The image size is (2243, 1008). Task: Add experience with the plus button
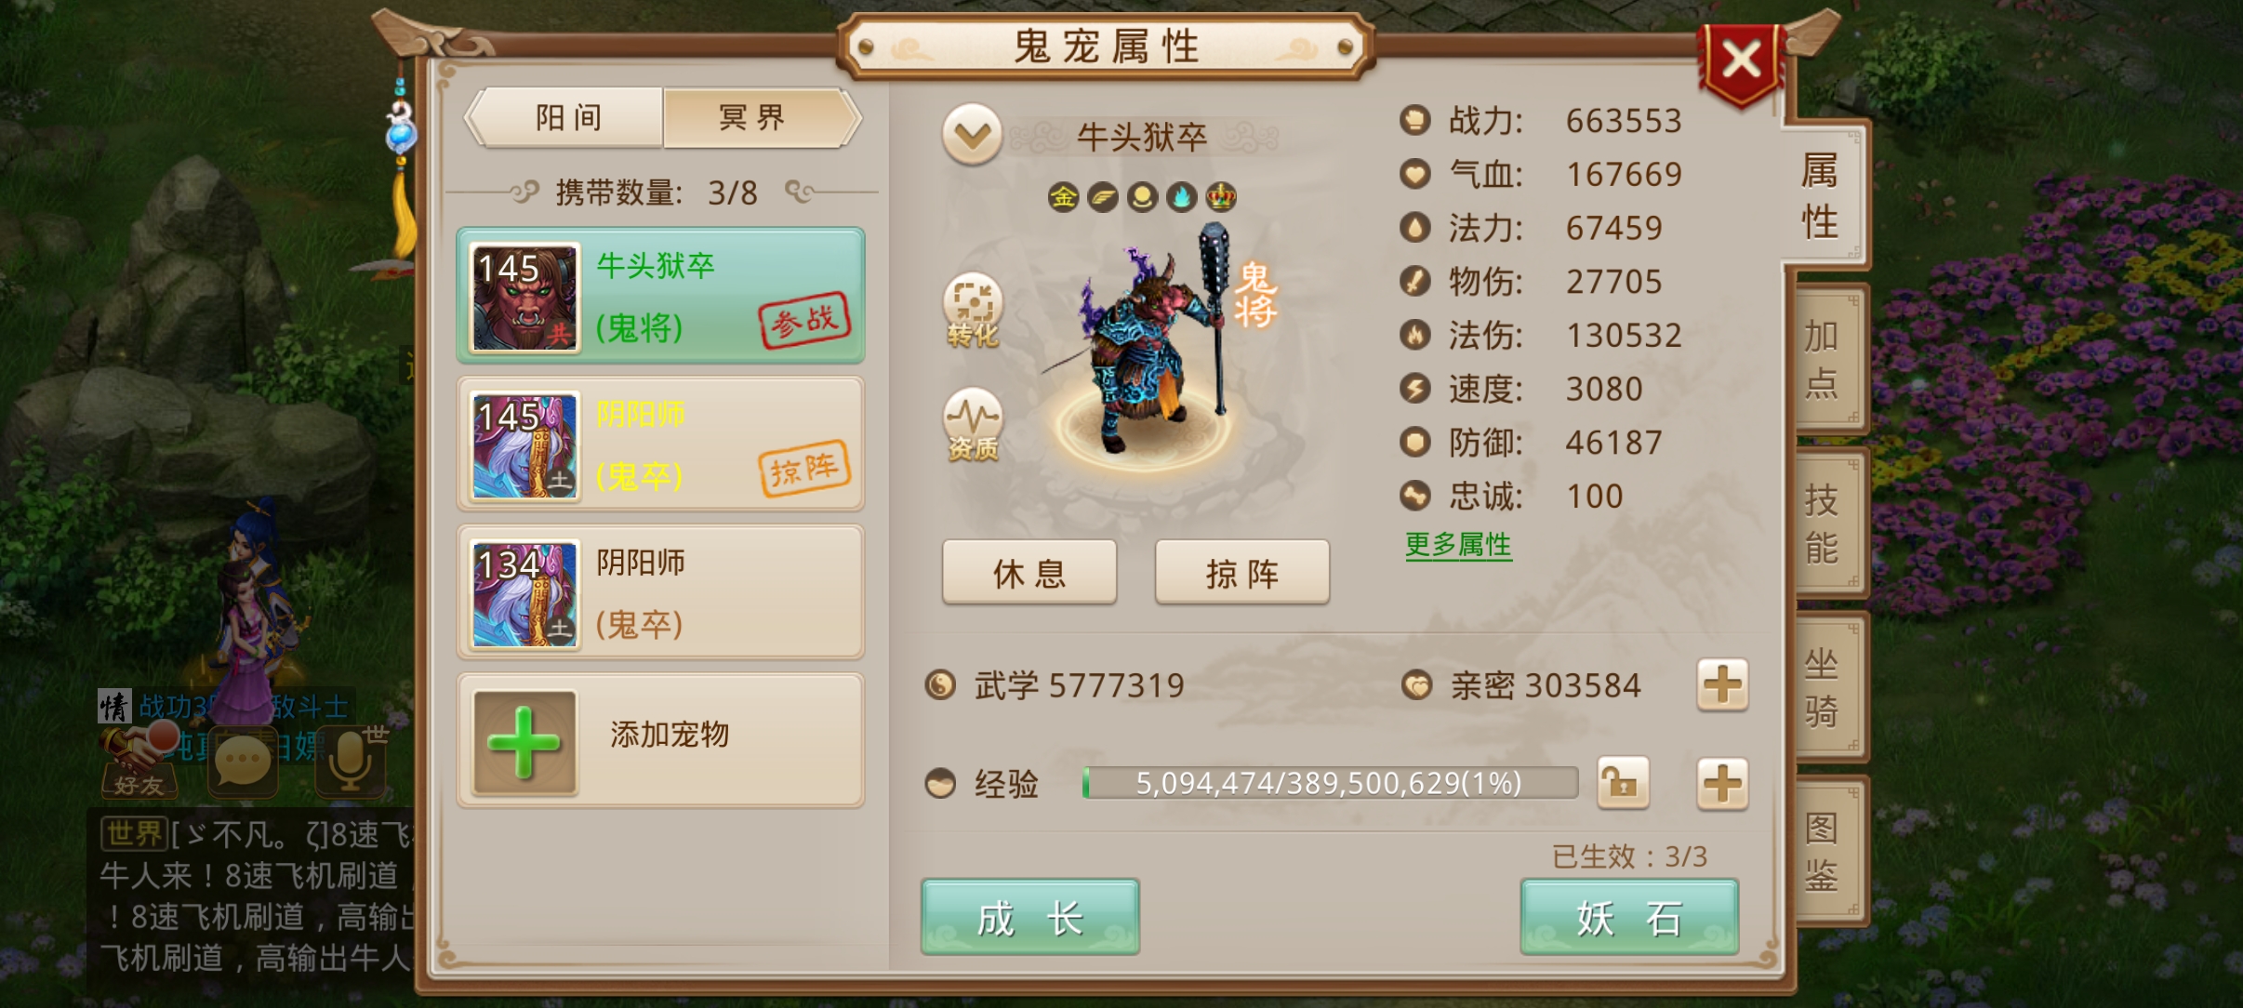pyautogui.click(x=1722, y=783)
